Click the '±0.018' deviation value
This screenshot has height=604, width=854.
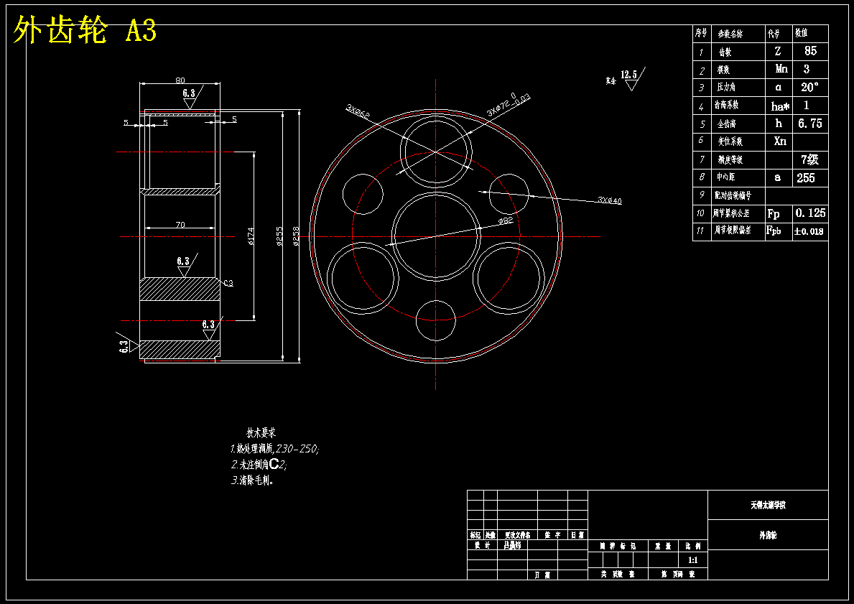[809, 231]
